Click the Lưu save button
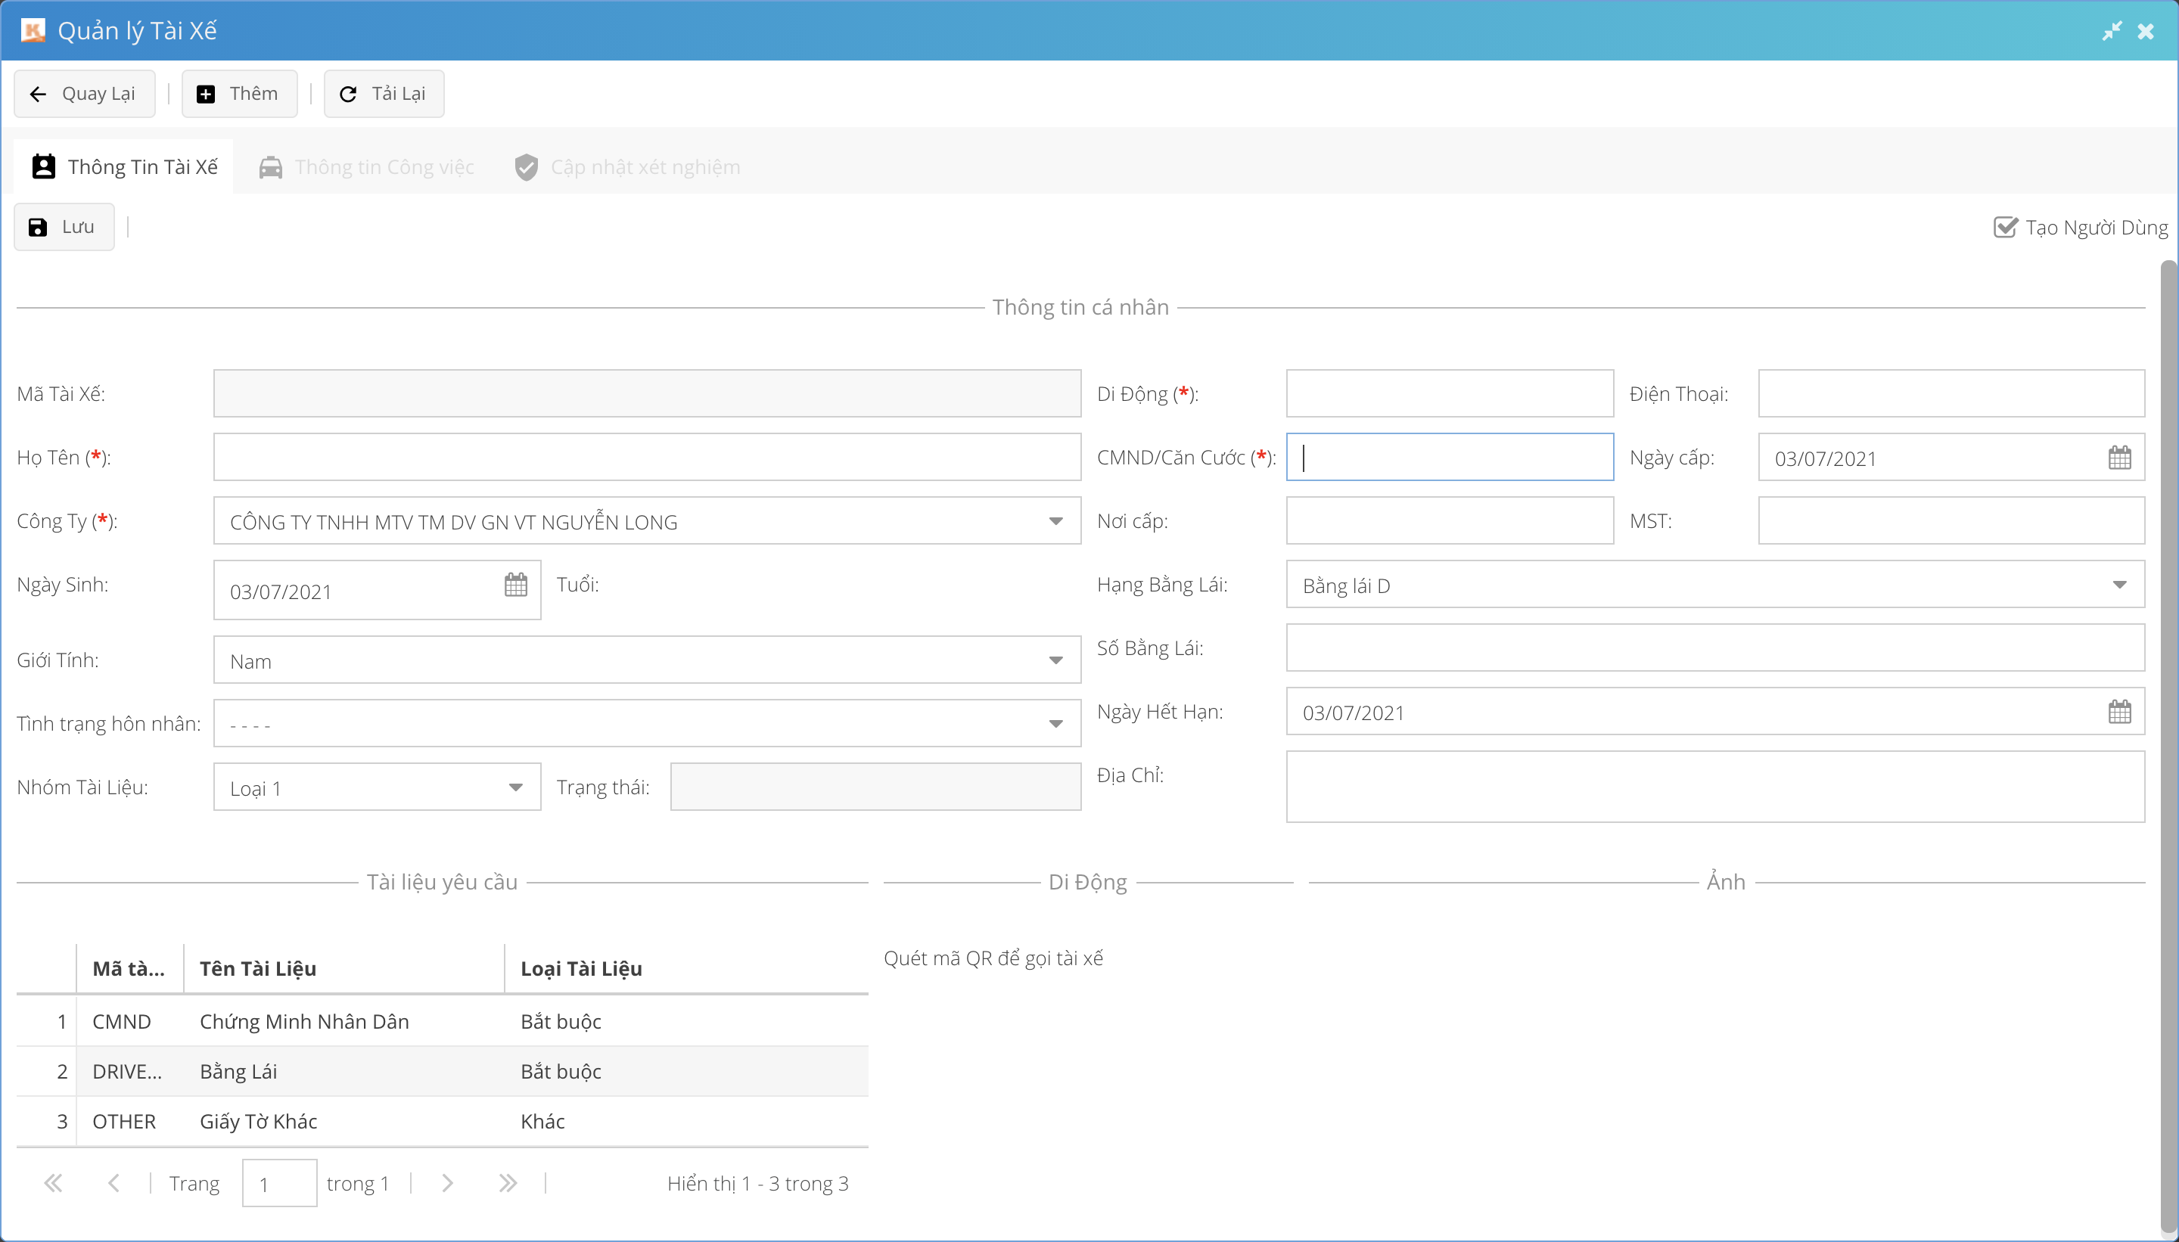The width and height of the screenshot is (2179, 1242). click(64, 227)
